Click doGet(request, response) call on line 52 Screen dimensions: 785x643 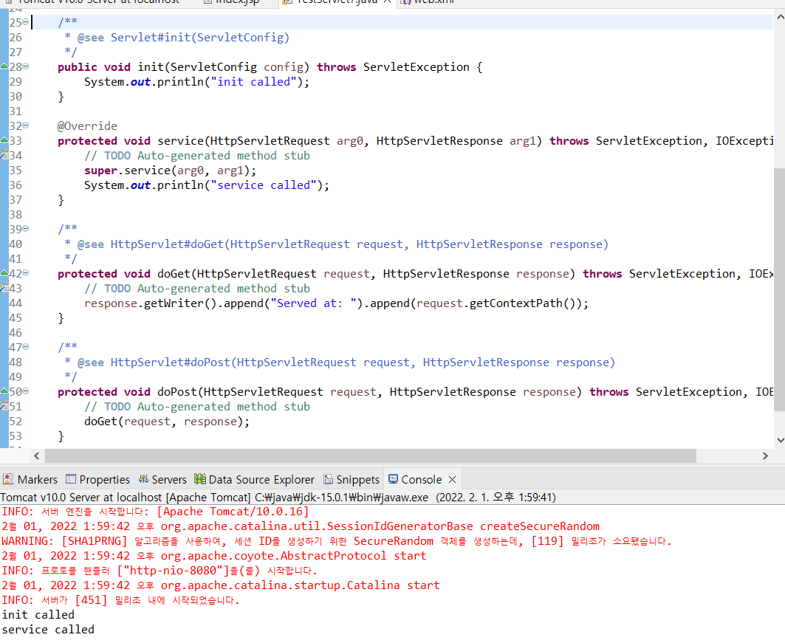pyautogui.click(x=167, y=422)
